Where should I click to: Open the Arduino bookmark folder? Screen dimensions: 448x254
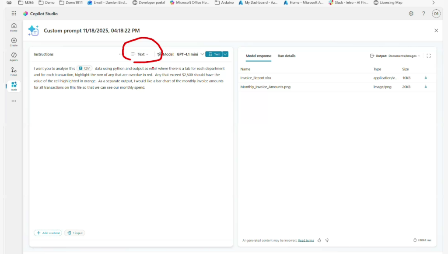tap(224, 3)
